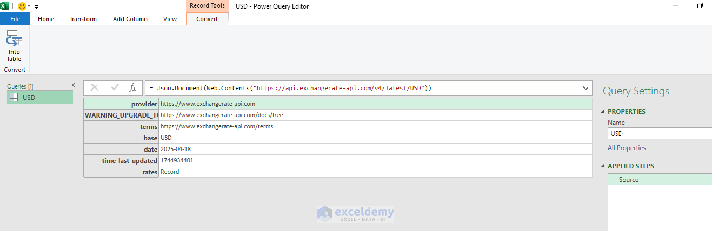
Task: Click the smiley feedback icon
Action: (x=22, y=6)
